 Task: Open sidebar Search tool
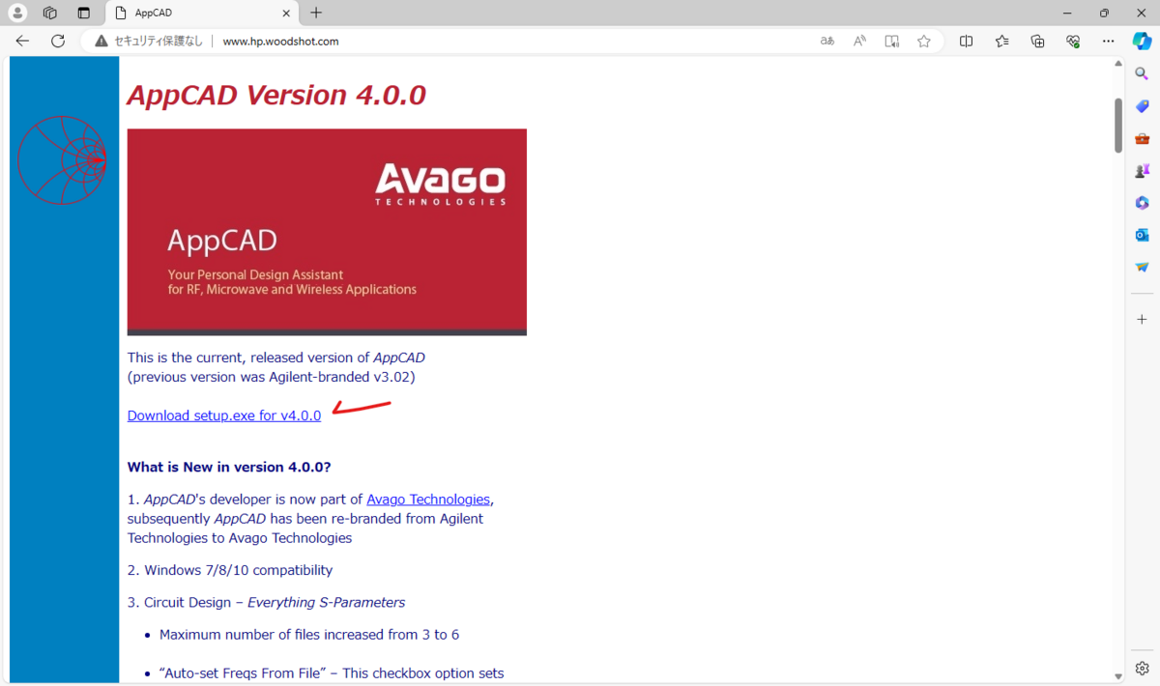coord(1142,73)
